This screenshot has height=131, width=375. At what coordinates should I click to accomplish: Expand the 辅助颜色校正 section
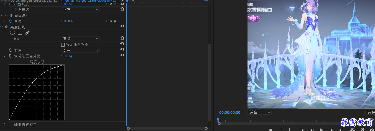pyautogui.click(x=5, y=125)
